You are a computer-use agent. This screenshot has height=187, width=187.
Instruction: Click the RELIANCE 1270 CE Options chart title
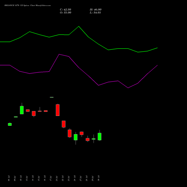27,6
